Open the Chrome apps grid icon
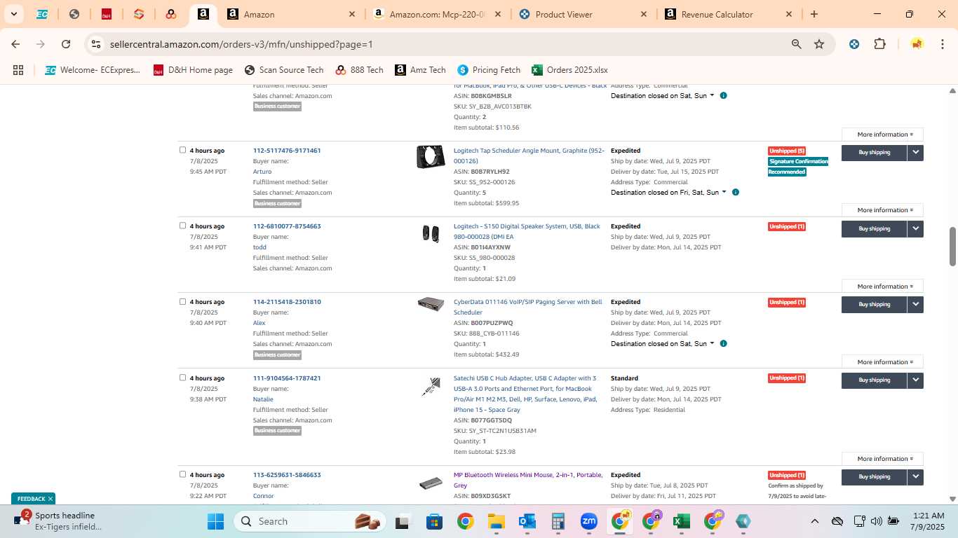This screenshot has width=958, height=538. pos(18,70)
